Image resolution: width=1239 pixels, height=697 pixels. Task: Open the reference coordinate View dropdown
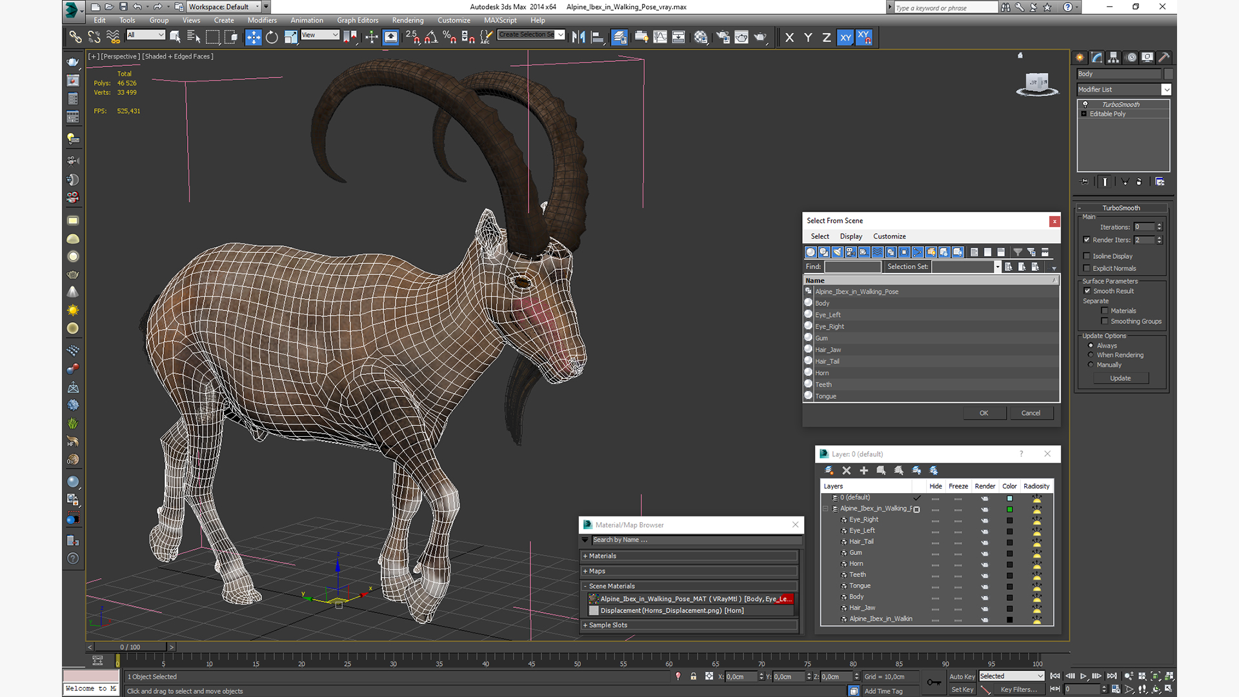[x=320, y=35]
